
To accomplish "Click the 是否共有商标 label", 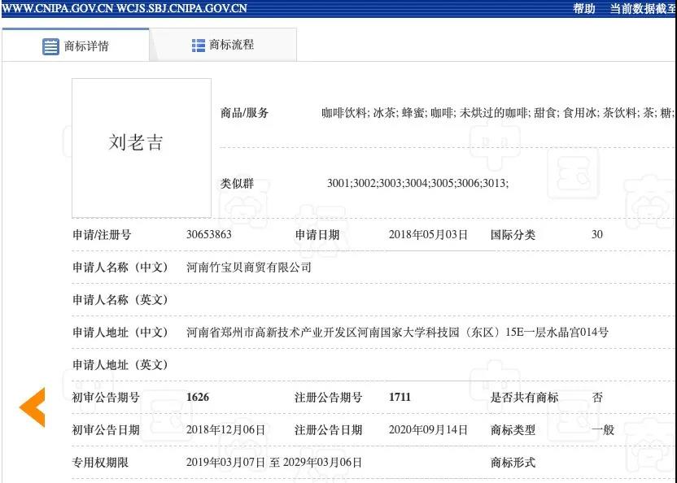I will (524, 397).
